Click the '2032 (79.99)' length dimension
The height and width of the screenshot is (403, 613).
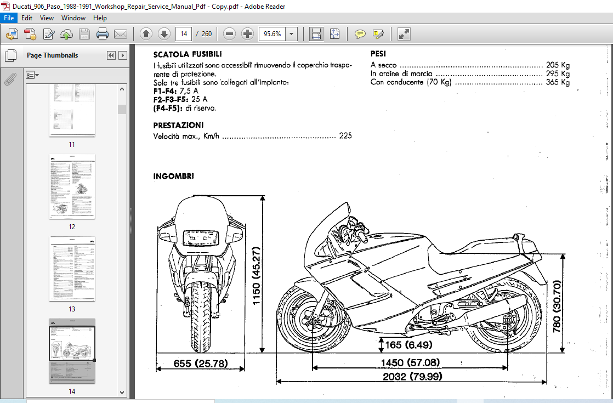412,377
